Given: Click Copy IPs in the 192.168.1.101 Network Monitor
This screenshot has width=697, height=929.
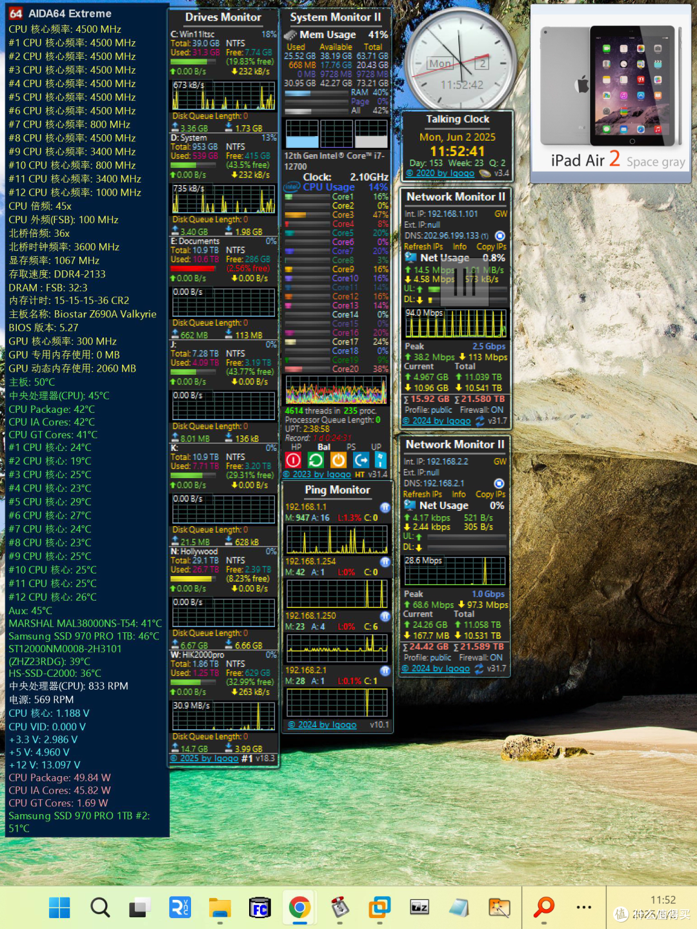Looking at the screenshot, I should pyautogui.click(x=491, y=246).
